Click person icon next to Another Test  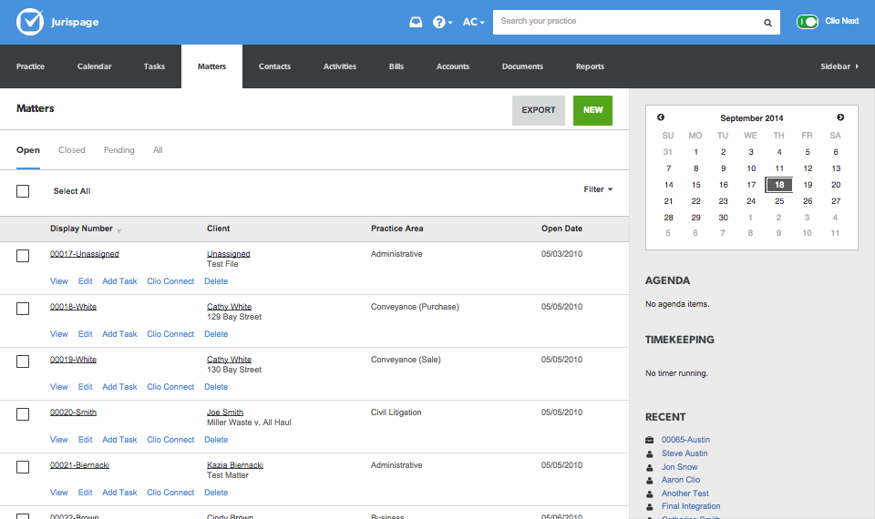[650, 494]
